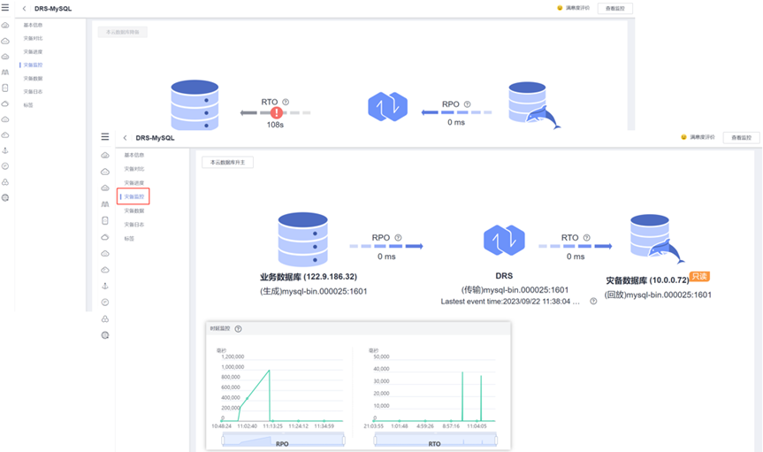Screen dimensions: 763x452
Task: Click 查看监控 button in back window
Action: coord(615,8)
